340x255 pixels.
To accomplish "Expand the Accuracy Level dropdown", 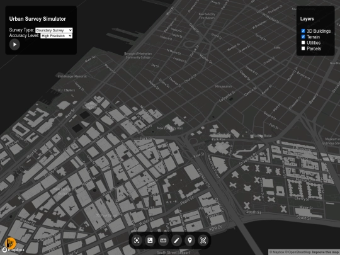I will click(x=57, y=36).
